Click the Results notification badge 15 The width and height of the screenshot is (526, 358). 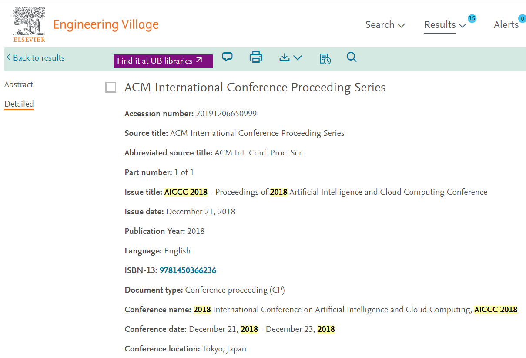(x=472, y=19)
